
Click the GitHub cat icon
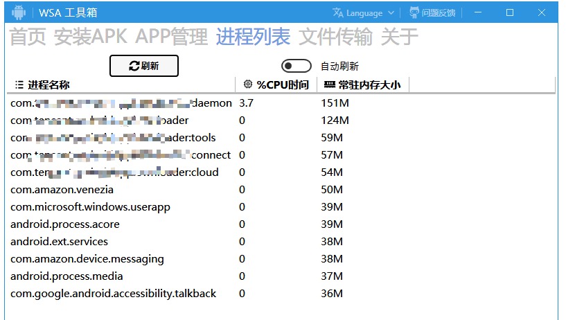(x=414, y=13)
